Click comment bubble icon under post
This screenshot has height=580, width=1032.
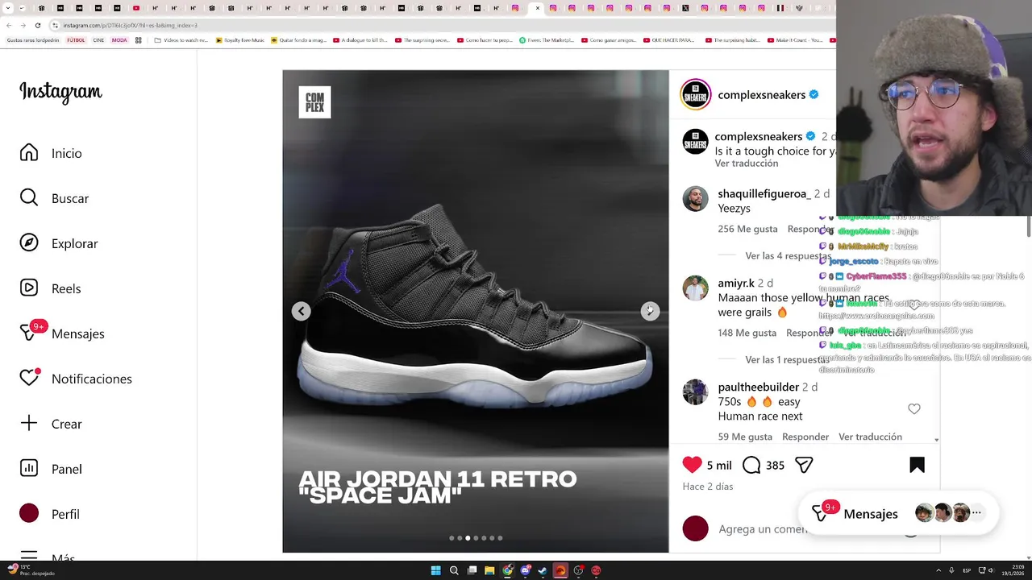[x=751, y=465]
